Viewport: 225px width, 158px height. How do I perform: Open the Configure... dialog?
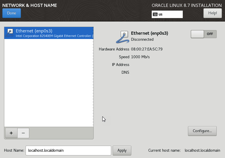pos(202,131)
